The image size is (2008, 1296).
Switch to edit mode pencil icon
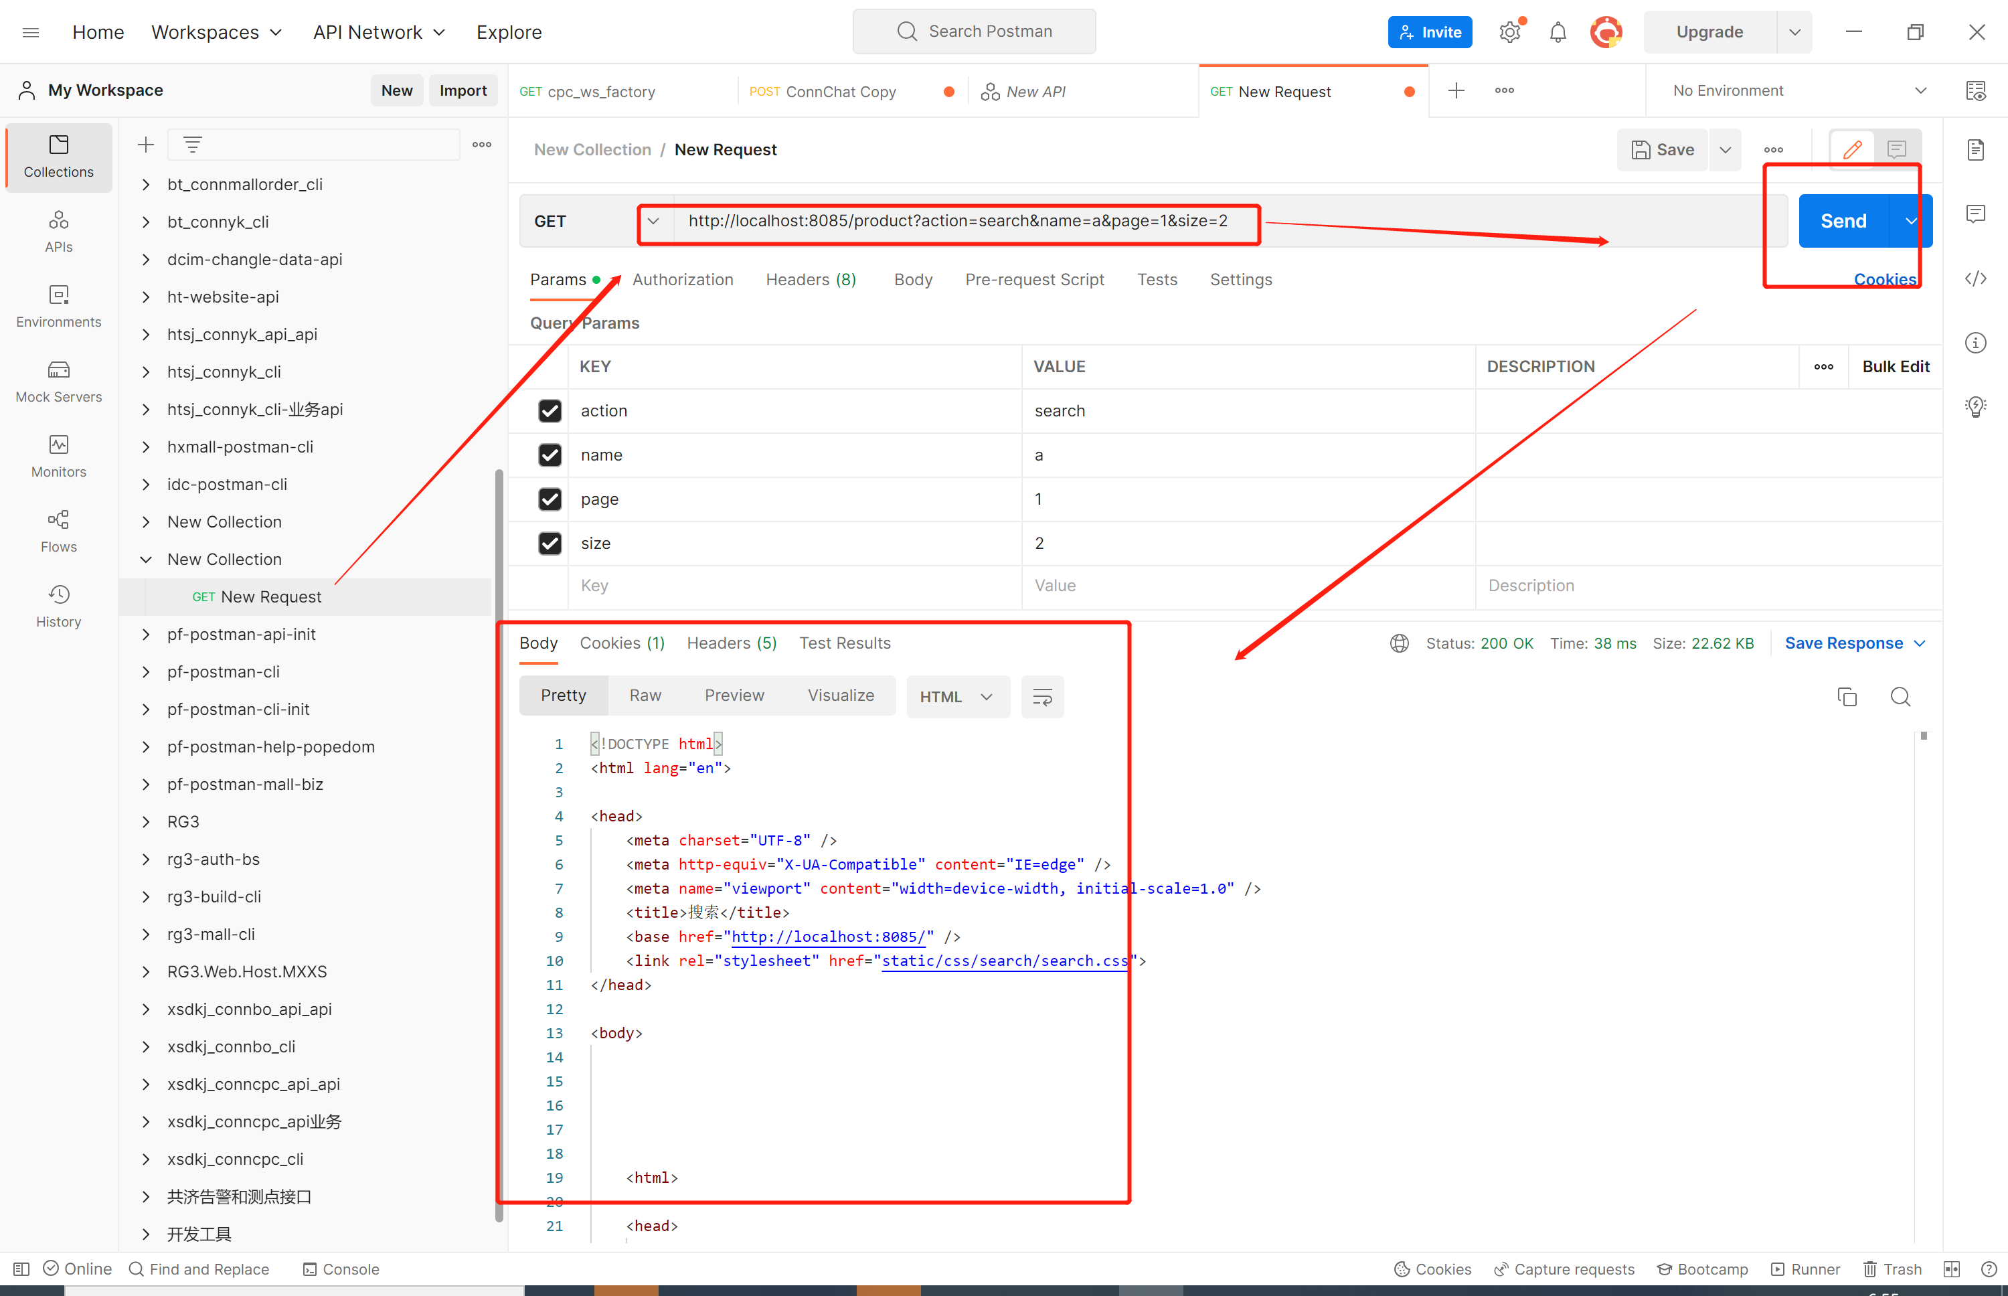tap(1852, 150)
